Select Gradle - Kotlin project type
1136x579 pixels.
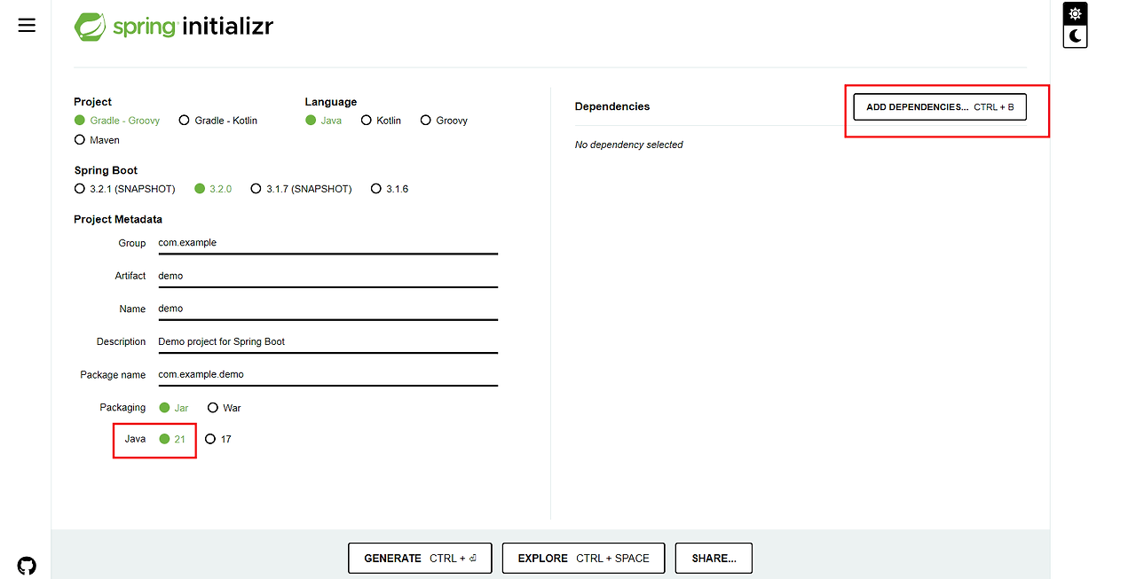(218, 121)
